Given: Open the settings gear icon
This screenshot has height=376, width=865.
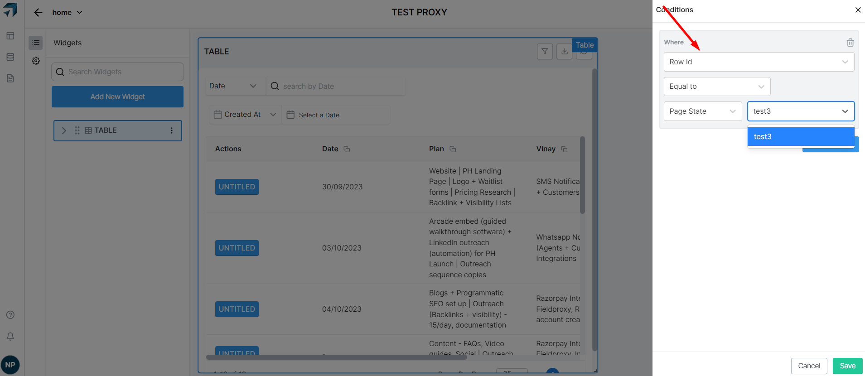Looking at the screenshot, I should pyautogui.click(x=36, y=61).
